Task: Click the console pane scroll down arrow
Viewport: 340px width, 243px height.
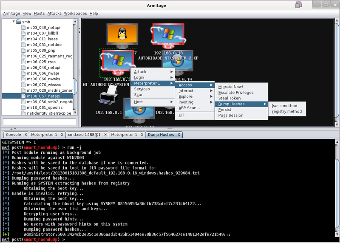Action: (337, 234)
